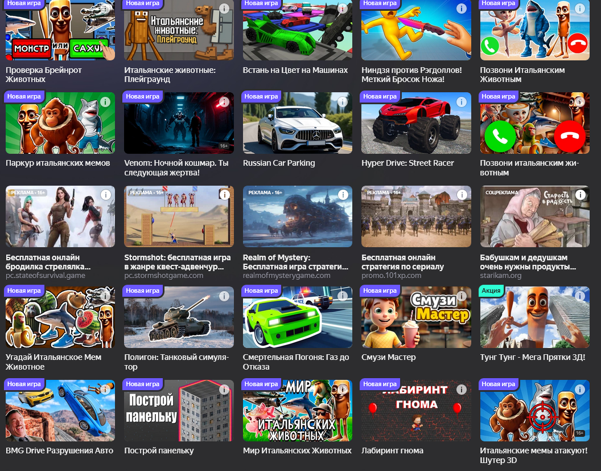The height and width of the screenshot is (471, 601).
Task: Open Stormshot ad thumbnail image
Action: coord(179,216)
